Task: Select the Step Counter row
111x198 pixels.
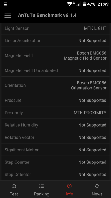Action: click(56, 162)
